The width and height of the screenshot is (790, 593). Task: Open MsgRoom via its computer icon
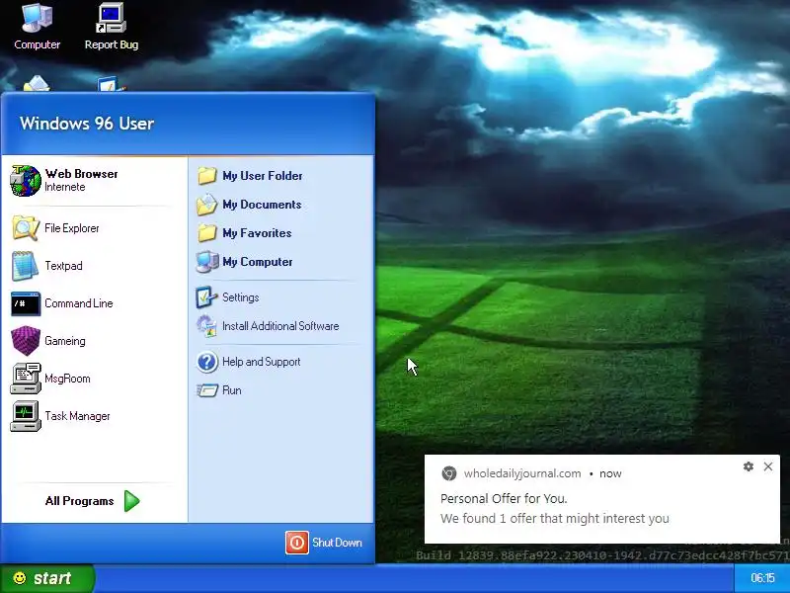point(26,379)
